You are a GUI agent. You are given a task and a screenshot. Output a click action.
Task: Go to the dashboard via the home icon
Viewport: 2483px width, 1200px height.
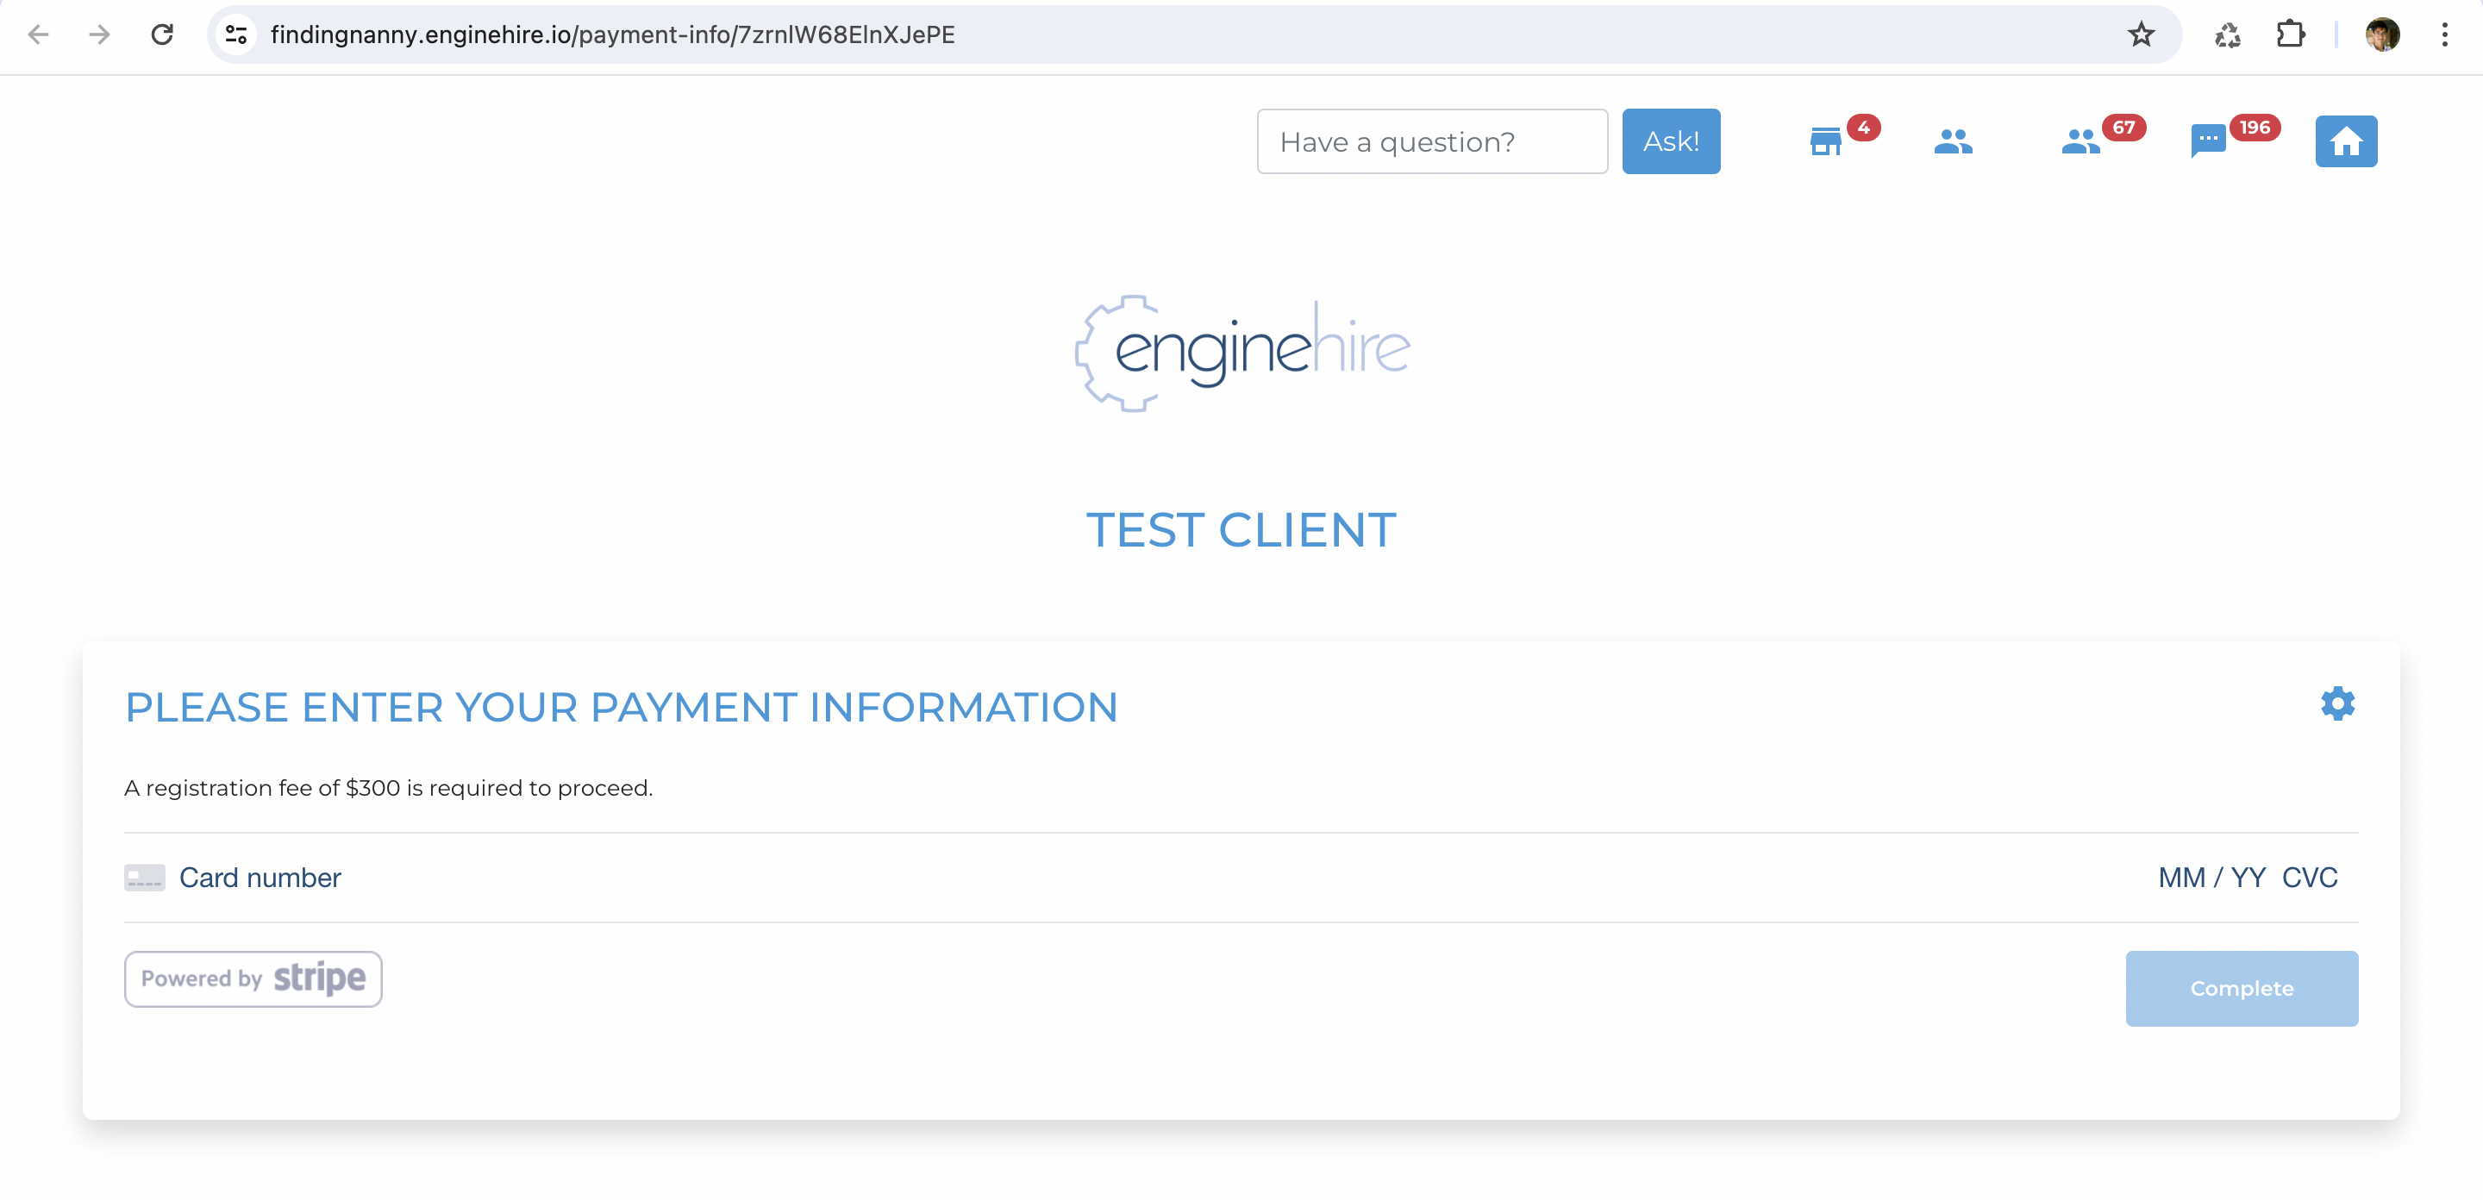2345,141
